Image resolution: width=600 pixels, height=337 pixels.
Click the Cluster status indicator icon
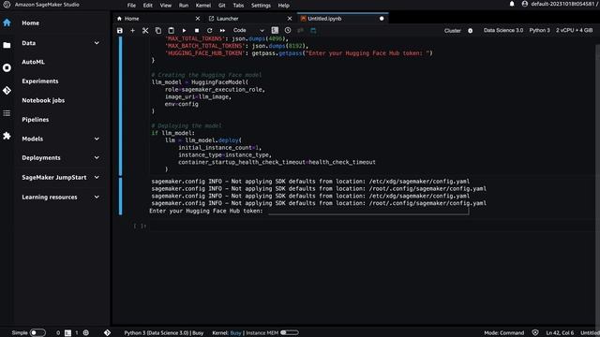pos(471,31)
